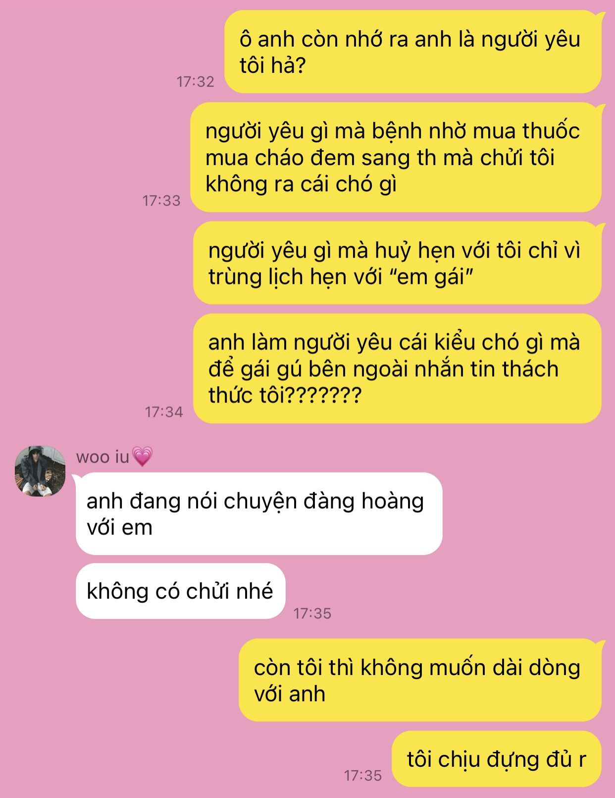Tap the message about 'mua thuốc mua cháo'

click(396, 157)
